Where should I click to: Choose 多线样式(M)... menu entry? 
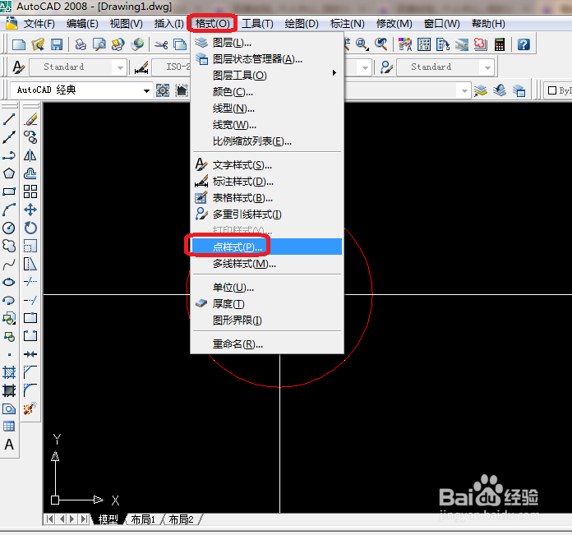(267, 263)
